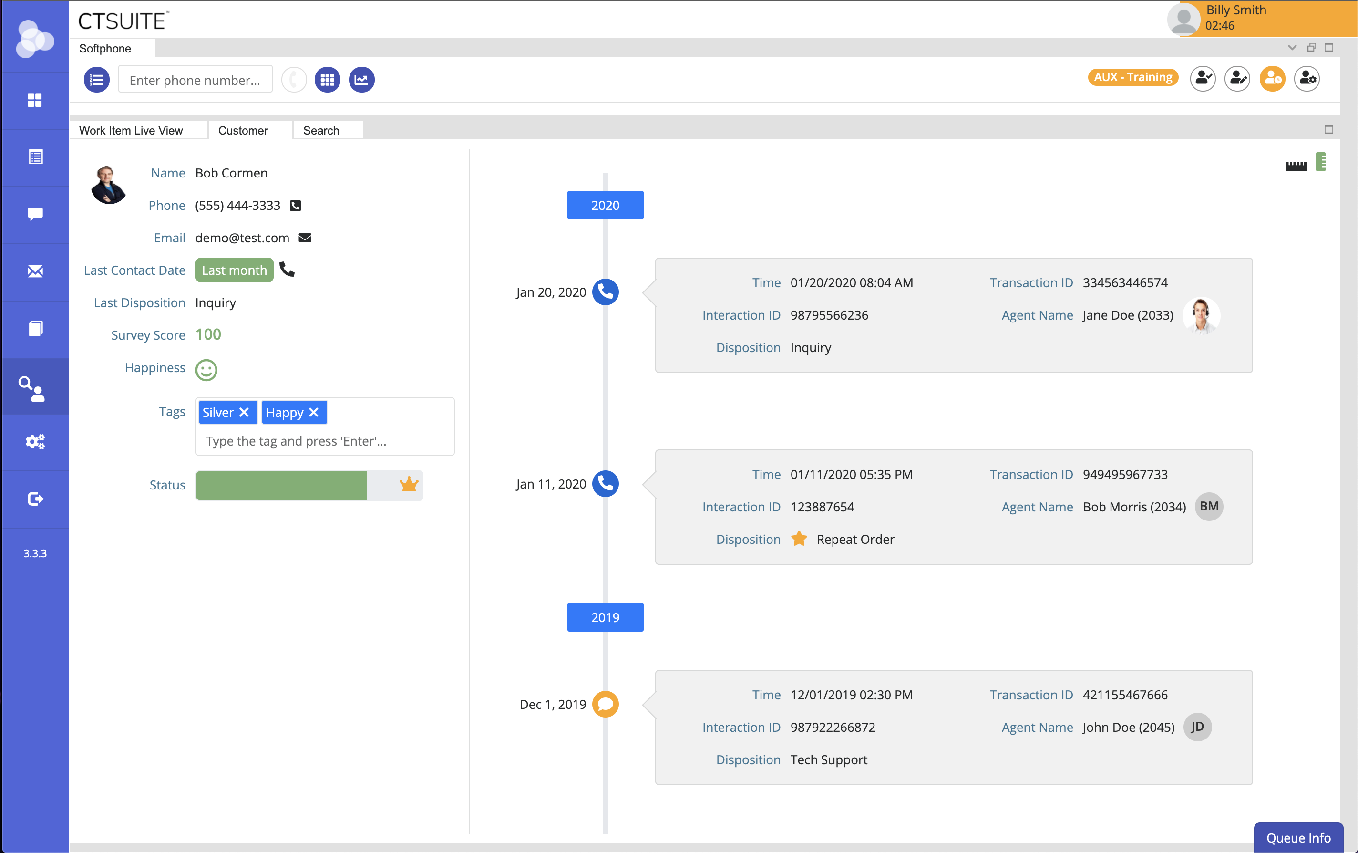Switch to the Search tab

click(x=321, y=130)
